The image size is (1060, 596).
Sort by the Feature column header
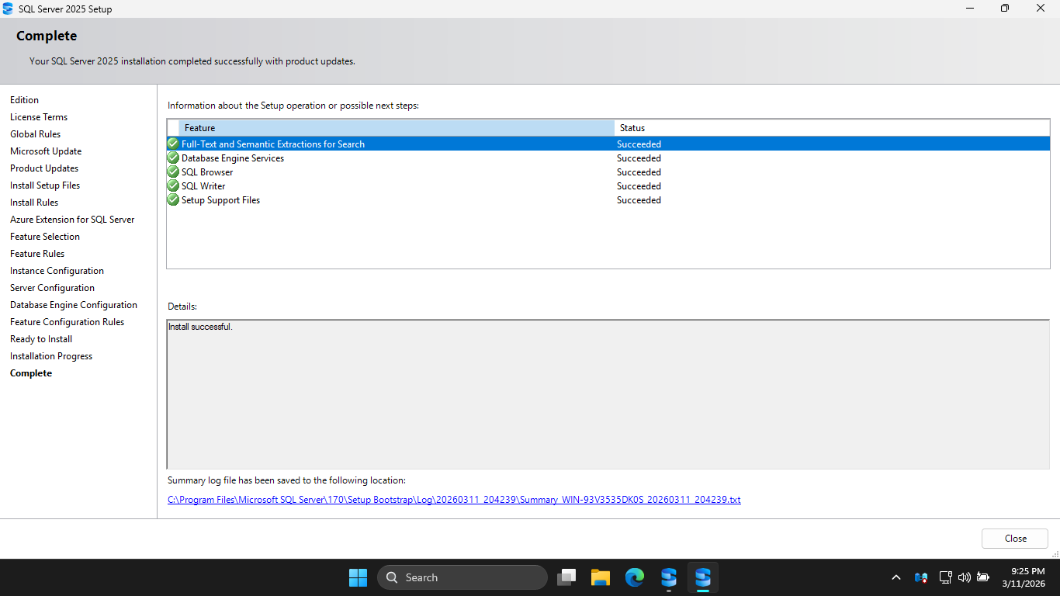pos(396,128)
